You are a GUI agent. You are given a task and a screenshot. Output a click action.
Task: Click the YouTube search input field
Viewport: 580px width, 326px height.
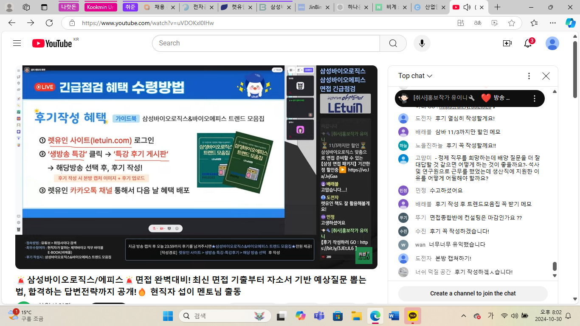point(265,43)
